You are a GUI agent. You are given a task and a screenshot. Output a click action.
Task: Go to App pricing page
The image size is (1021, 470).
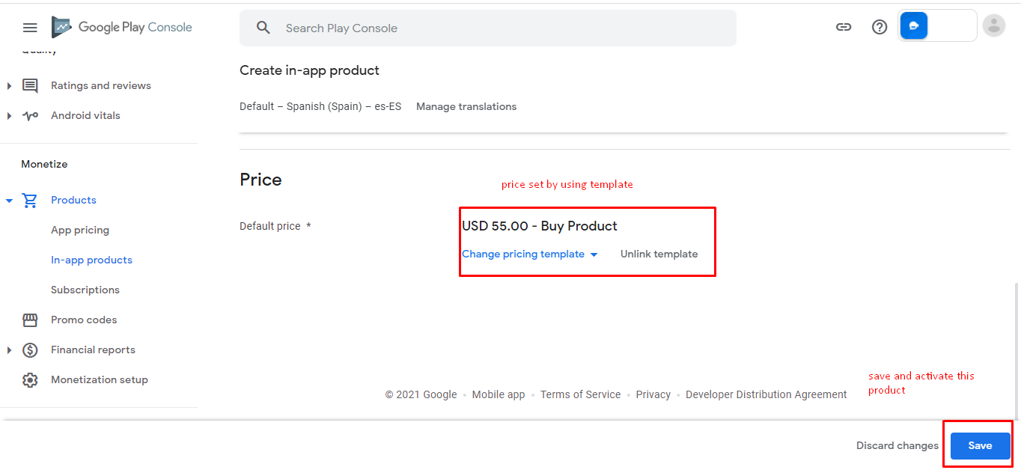coord(80,231)
